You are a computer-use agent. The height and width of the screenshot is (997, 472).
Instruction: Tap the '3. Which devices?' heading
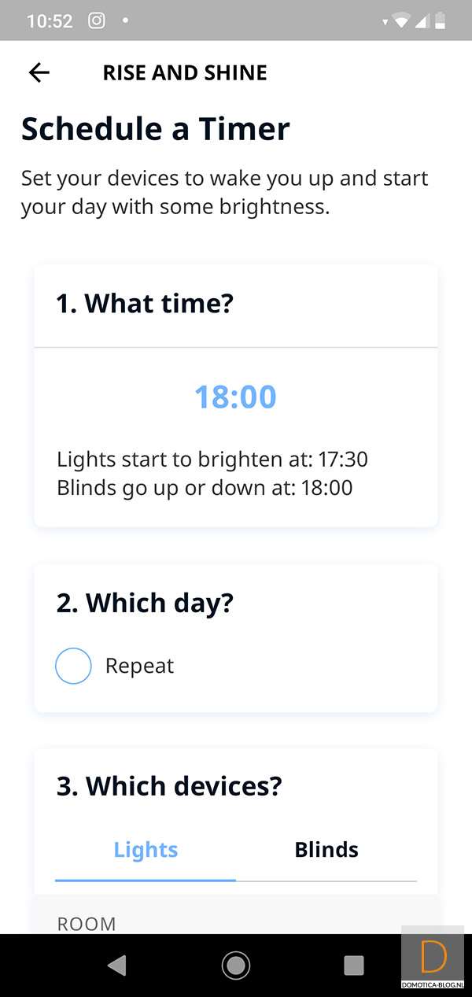[168, 785]
